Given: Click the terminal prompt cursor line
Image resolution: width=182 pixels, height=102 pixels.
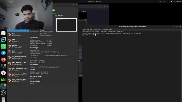Looking at the screenshot, I should (89, 35).
